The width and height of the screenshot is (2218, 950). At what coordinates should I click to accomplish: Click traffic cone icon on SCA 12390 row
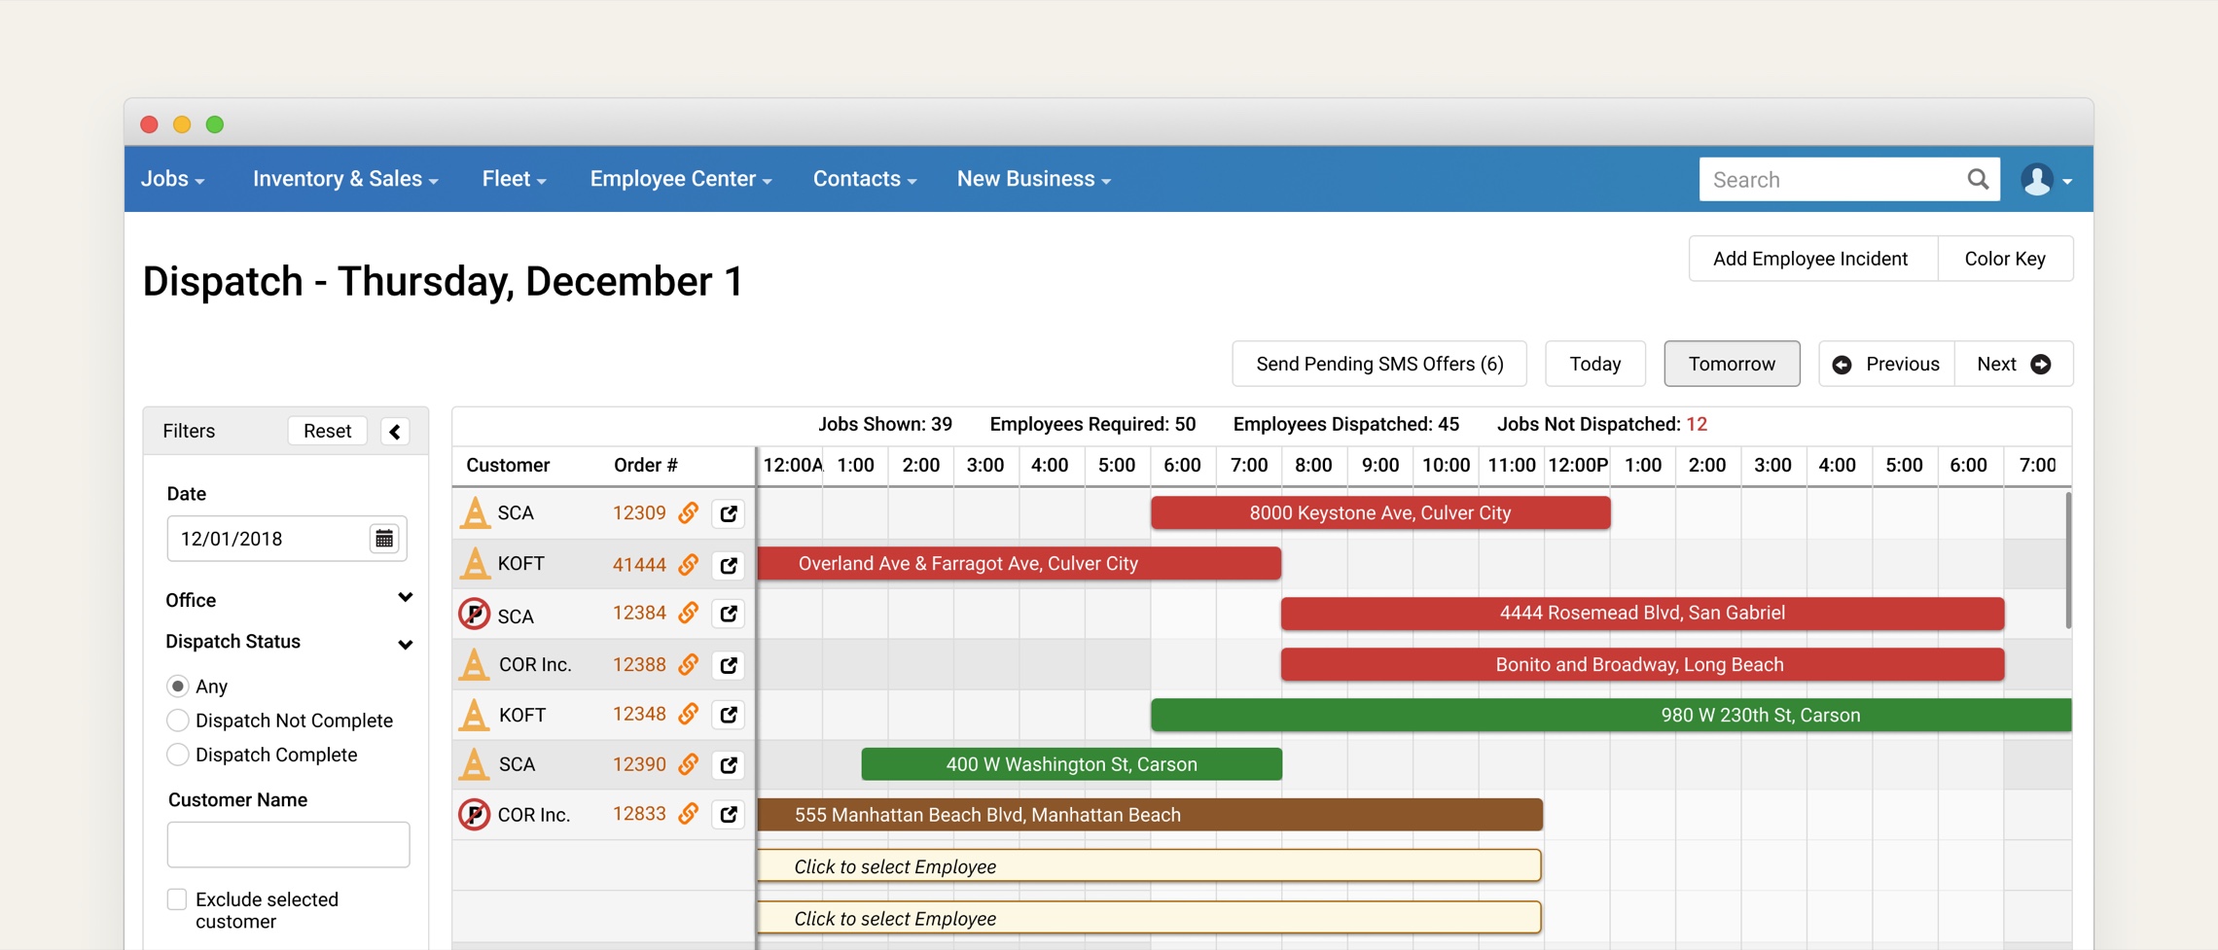475,764
